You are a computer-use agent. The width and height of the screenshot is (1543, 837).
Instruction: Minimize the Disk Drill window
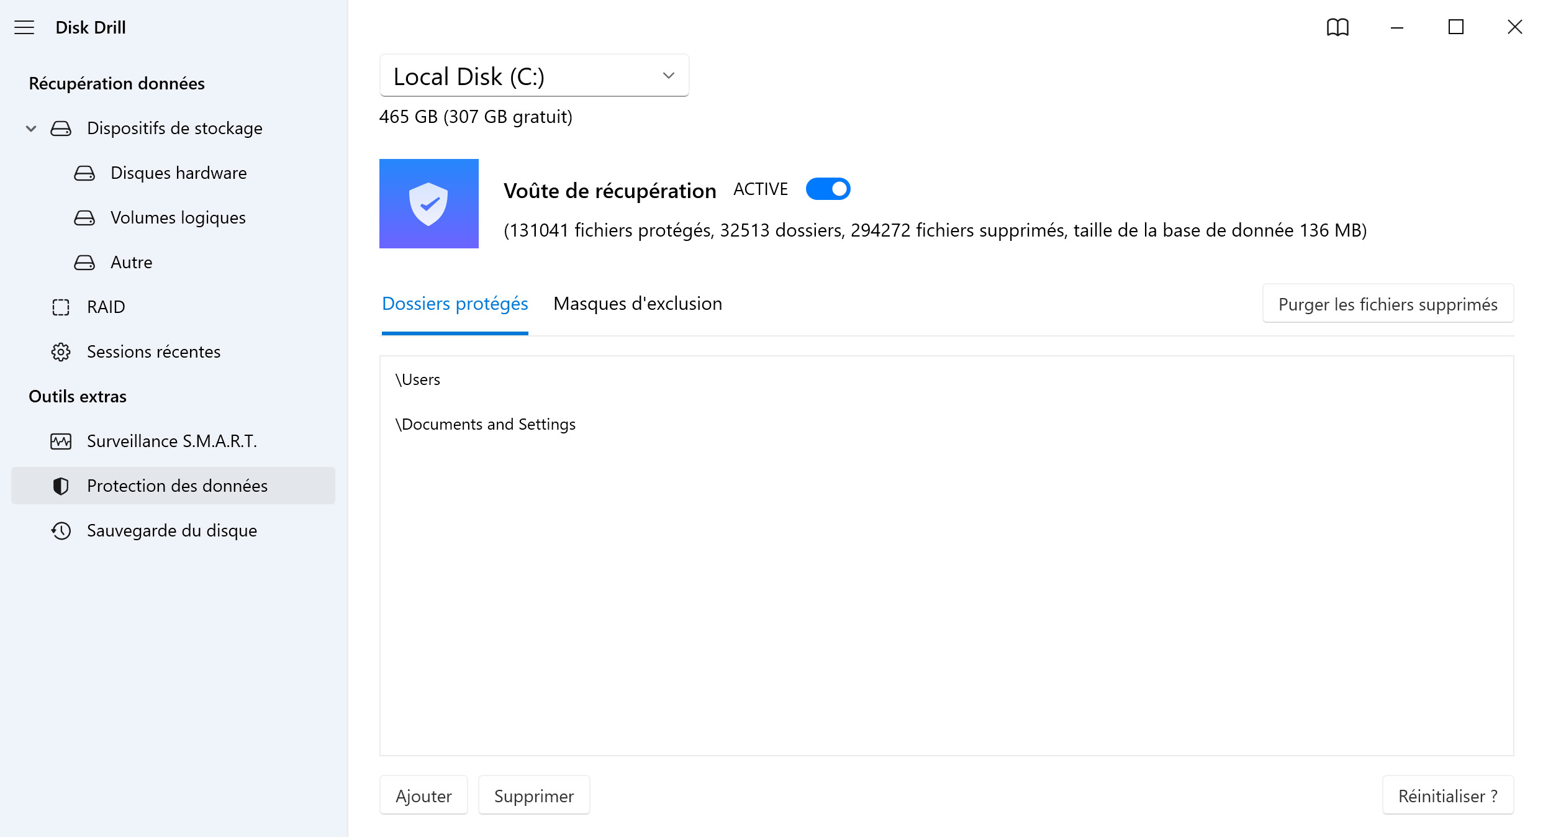tap(1397, 27)
